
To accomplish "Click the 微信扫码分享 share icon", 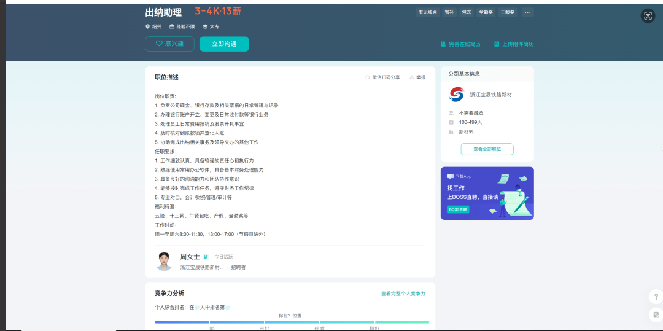I will (x=368, y=77).
